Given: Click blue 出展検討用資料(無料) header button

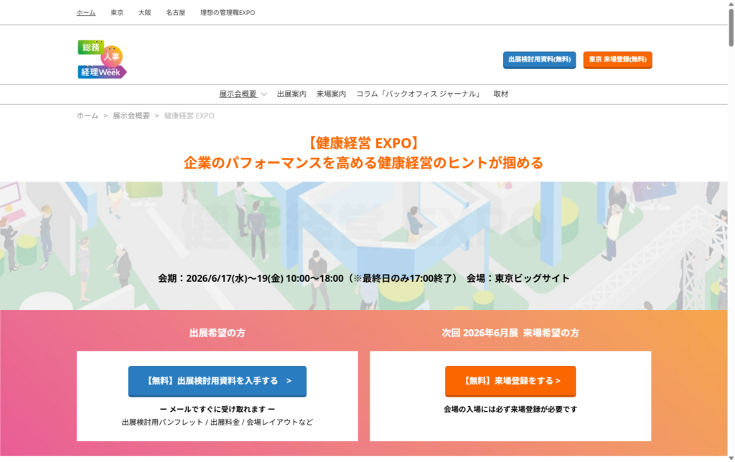Looking at the screenshot, I should (539, 60).
